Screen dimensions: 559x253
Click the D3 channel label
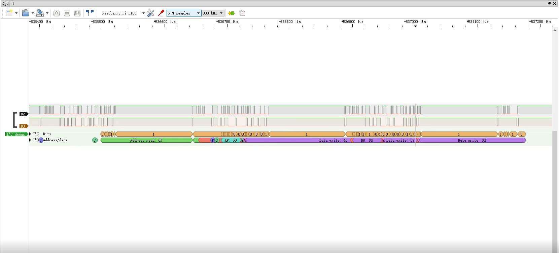click(24, 126)
